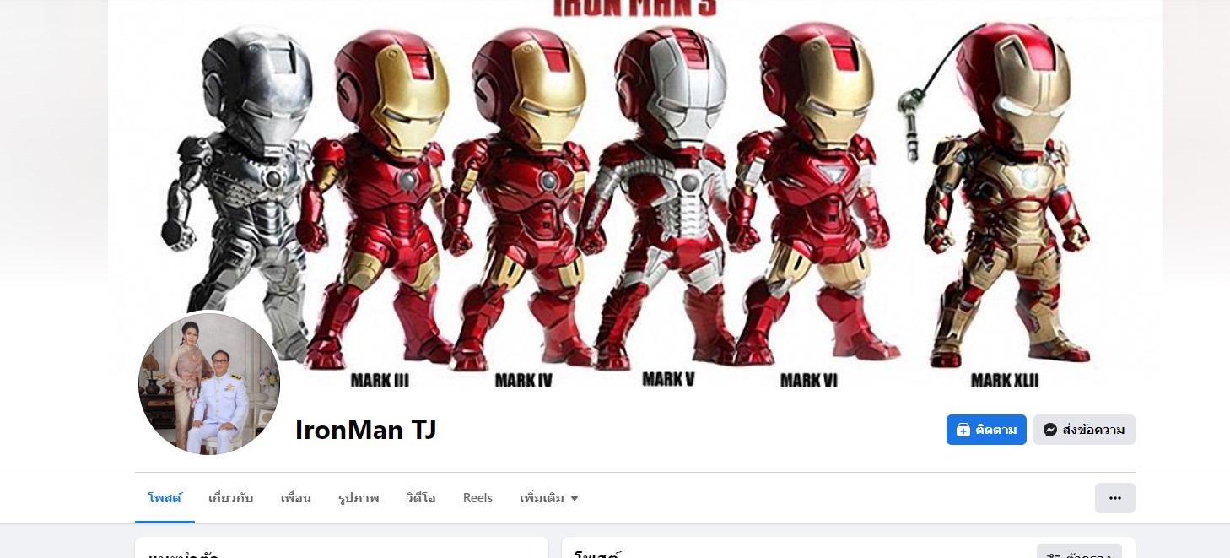Send a message using the ส่งข้อความ button
This screenshot has height=558, width=1230.
(1084, 430)
